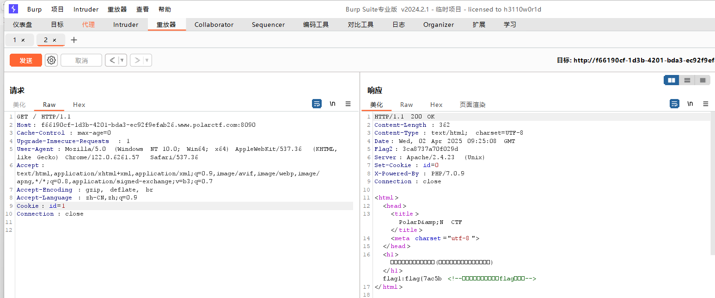Toggle word wrap in the request panel
715x298 pixels.
tap(317, 104)
